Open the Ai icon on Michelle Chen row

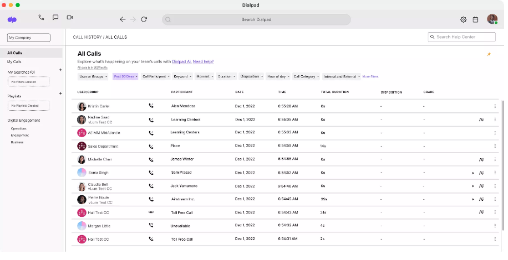pos(481,159)
